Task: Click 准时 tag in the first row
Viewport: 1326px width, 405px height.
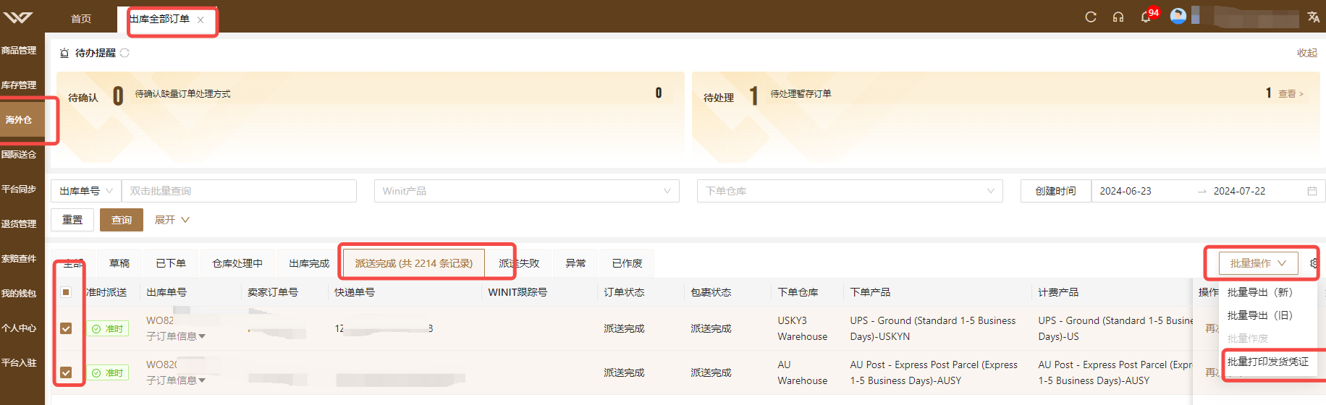Action: click(x=109, y=328)
